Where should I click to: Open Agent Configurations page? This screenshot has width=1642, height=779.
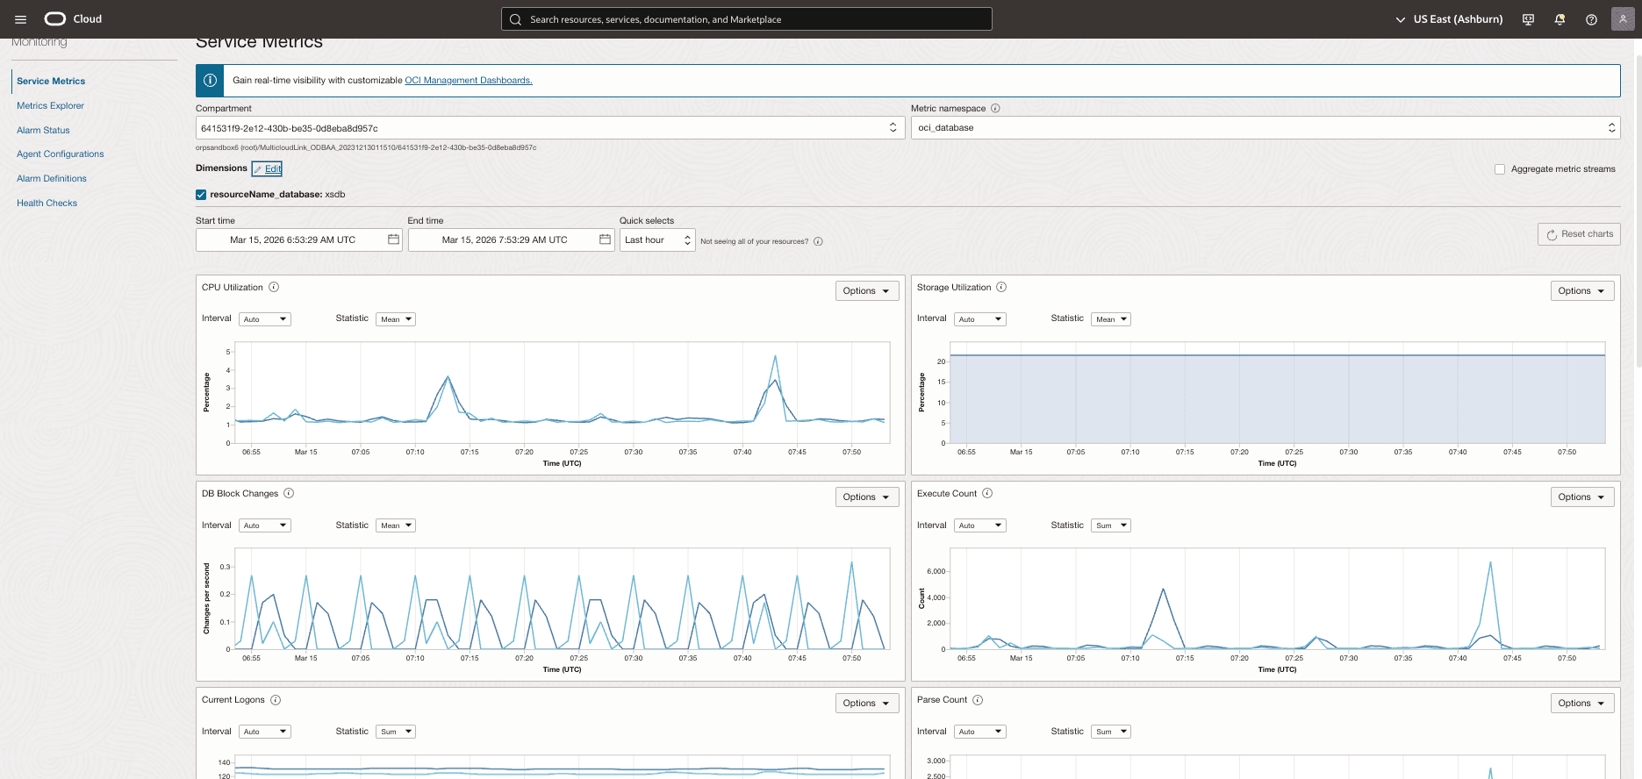point(60,154)
